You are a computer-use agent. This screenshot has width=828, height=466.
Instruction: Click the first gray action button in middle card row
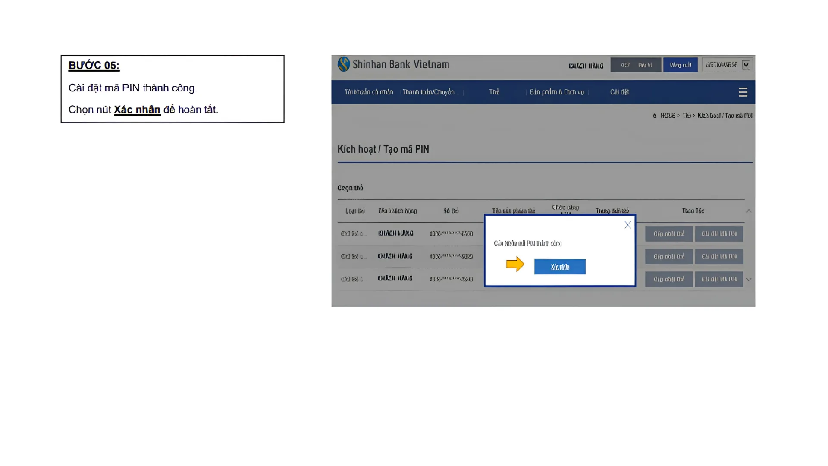tap(669, 257)
